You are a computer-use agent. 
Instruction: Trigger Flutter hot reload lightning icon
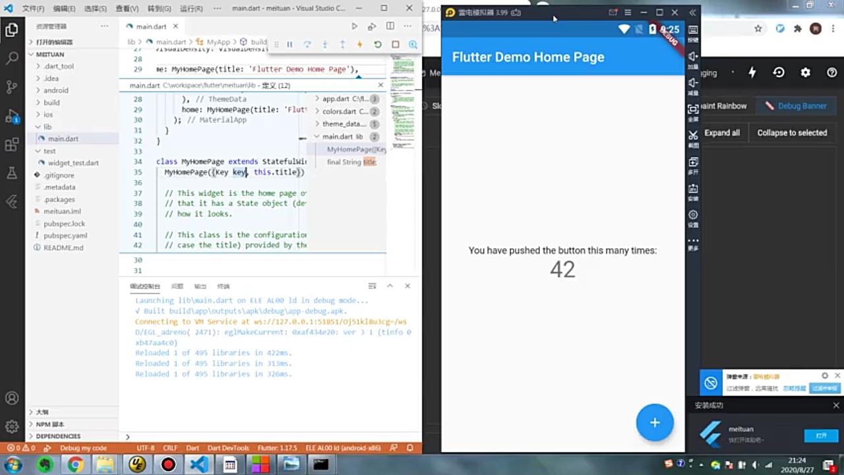(x=360, y=44)
